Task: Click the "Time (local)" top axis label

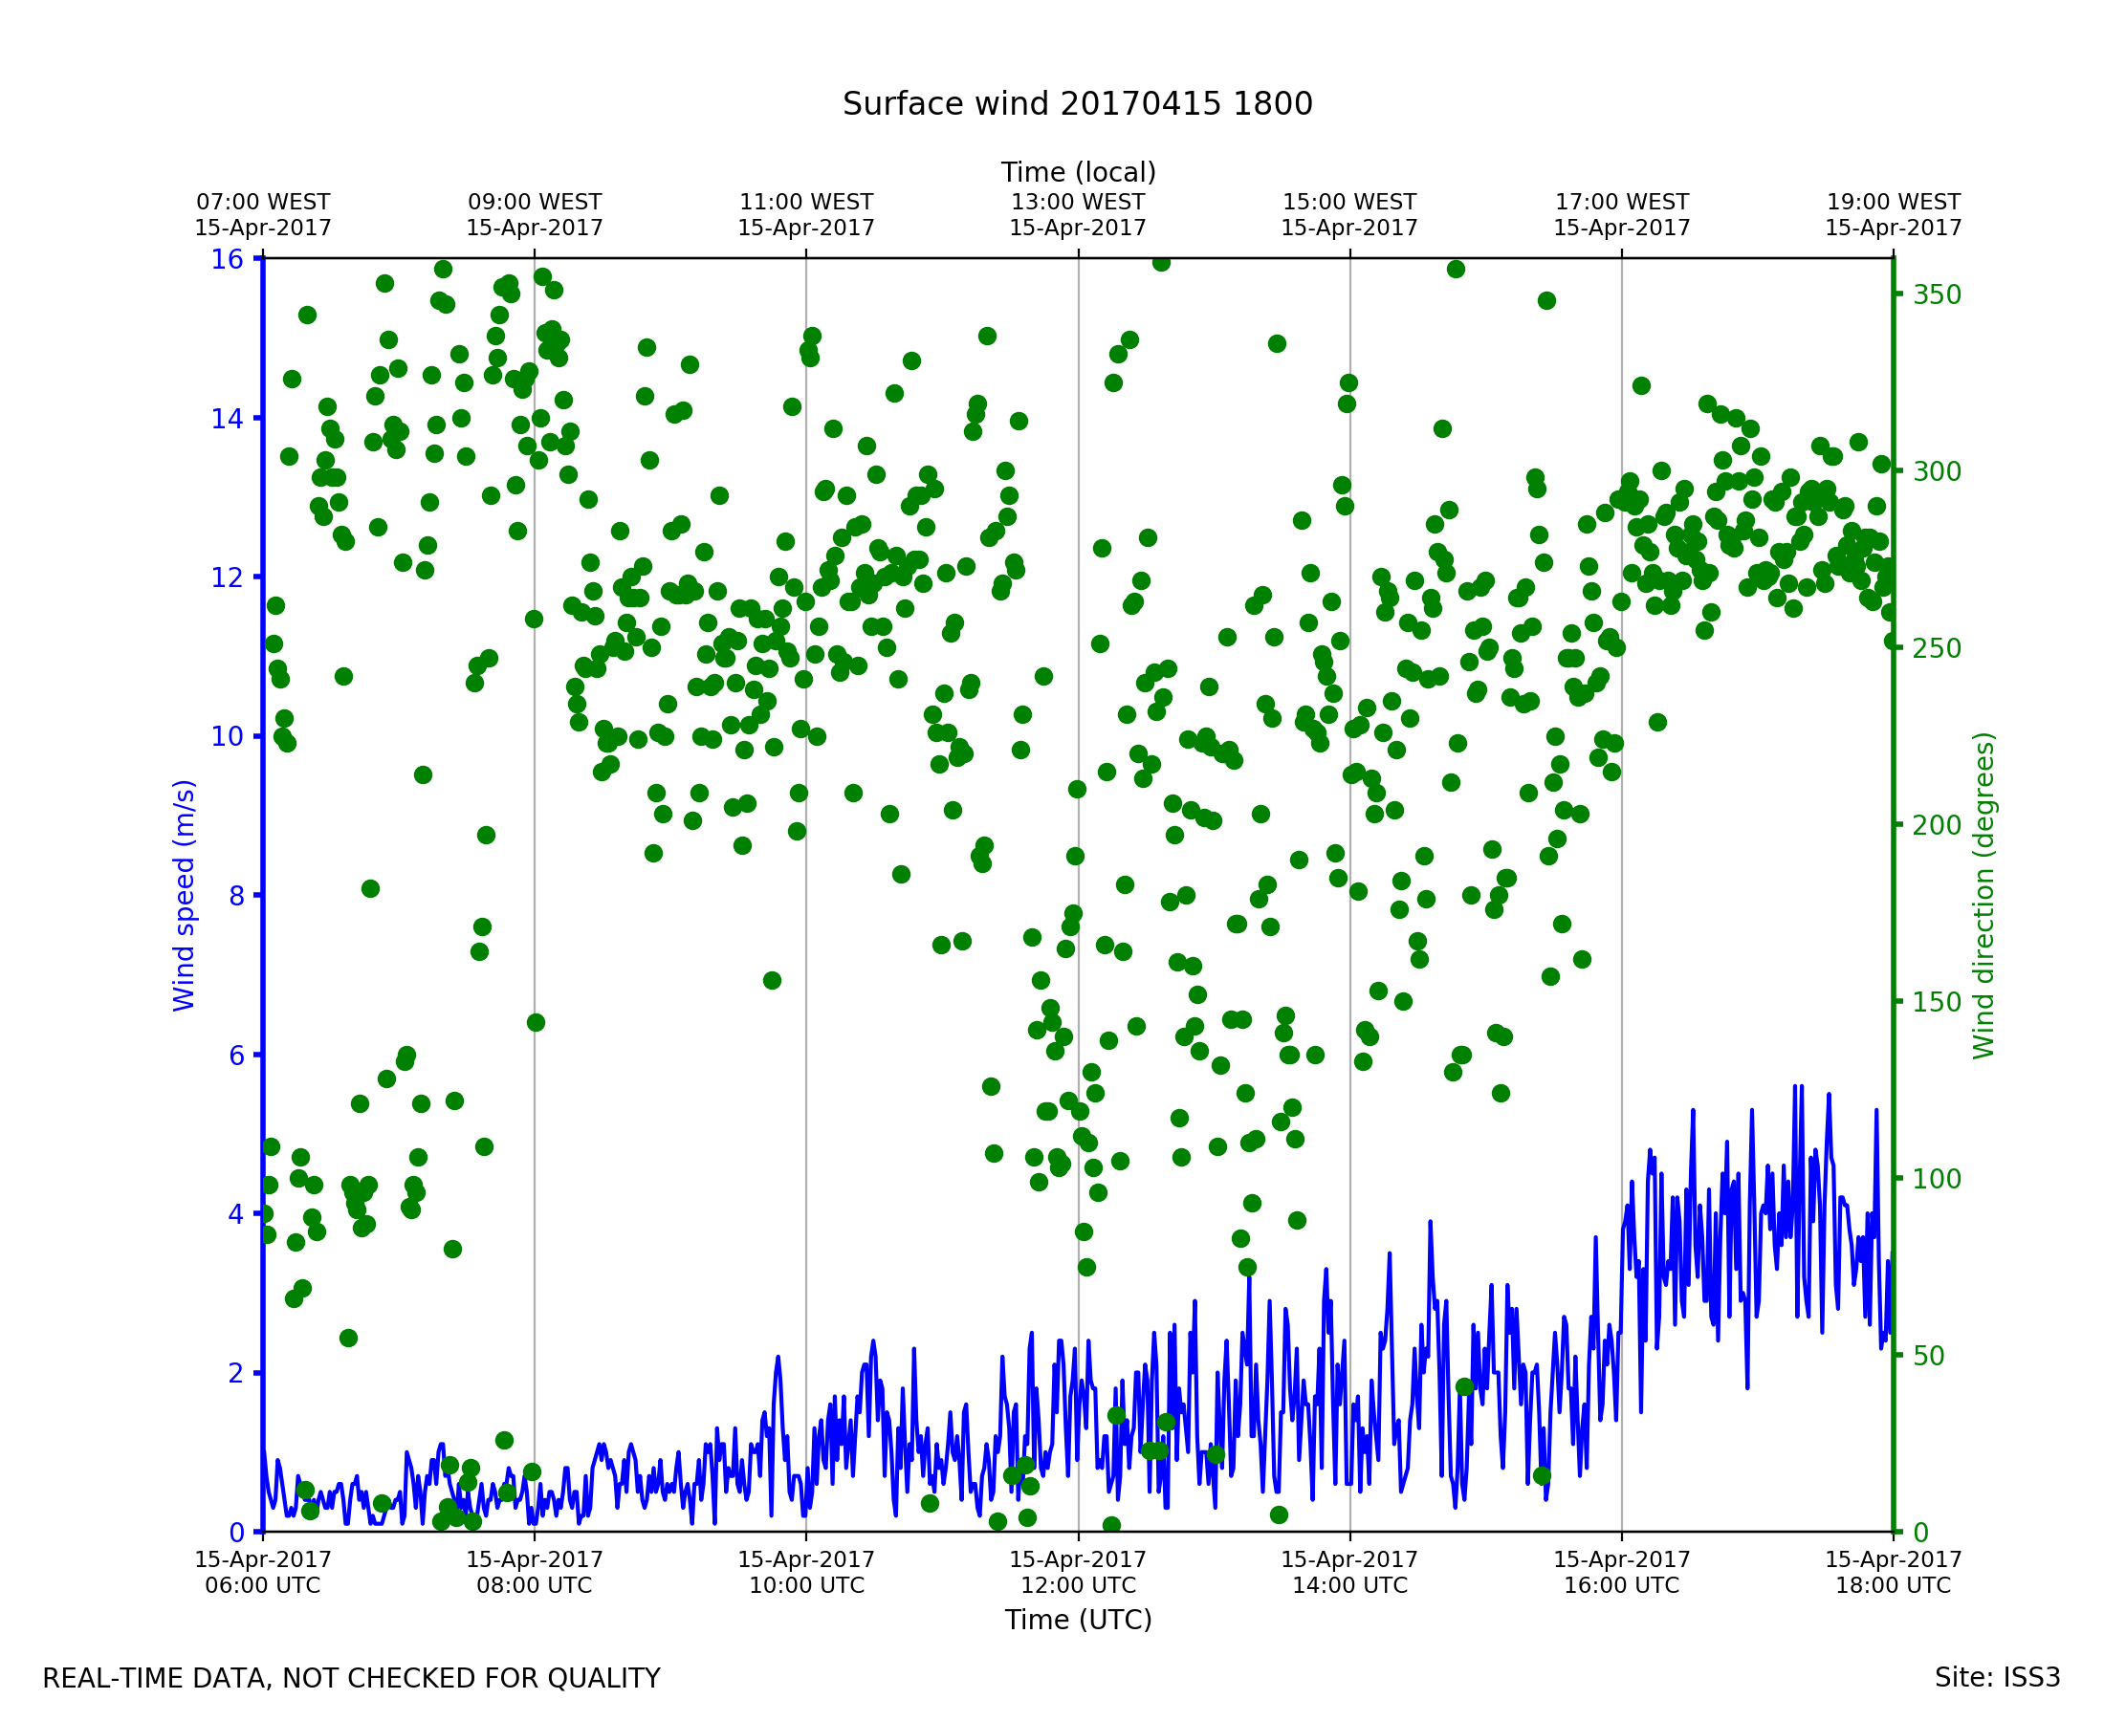Action: pyautogui.click(x=1078, y=172)
